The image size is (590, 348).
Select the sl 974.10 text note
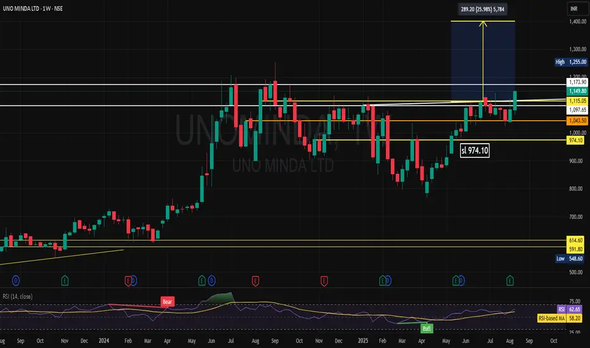coord(475,151)
